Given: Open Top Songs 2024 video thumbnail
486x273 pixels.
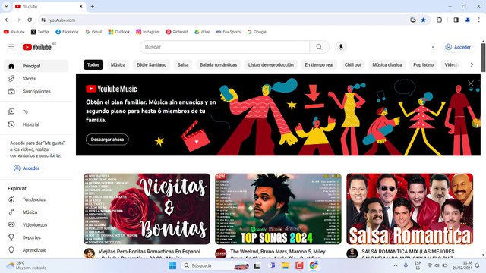Looking at the screenshot, I should [278, 209].
